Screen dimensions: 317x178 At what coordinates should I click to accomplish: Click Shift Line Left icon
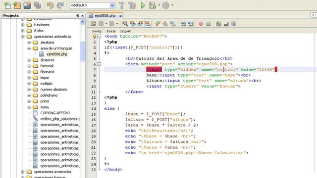click(183, 24)
